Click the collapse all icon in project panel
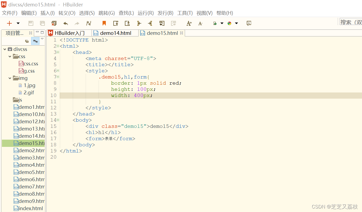The width and height of the screenshot is (362, 212). (27, 41)
